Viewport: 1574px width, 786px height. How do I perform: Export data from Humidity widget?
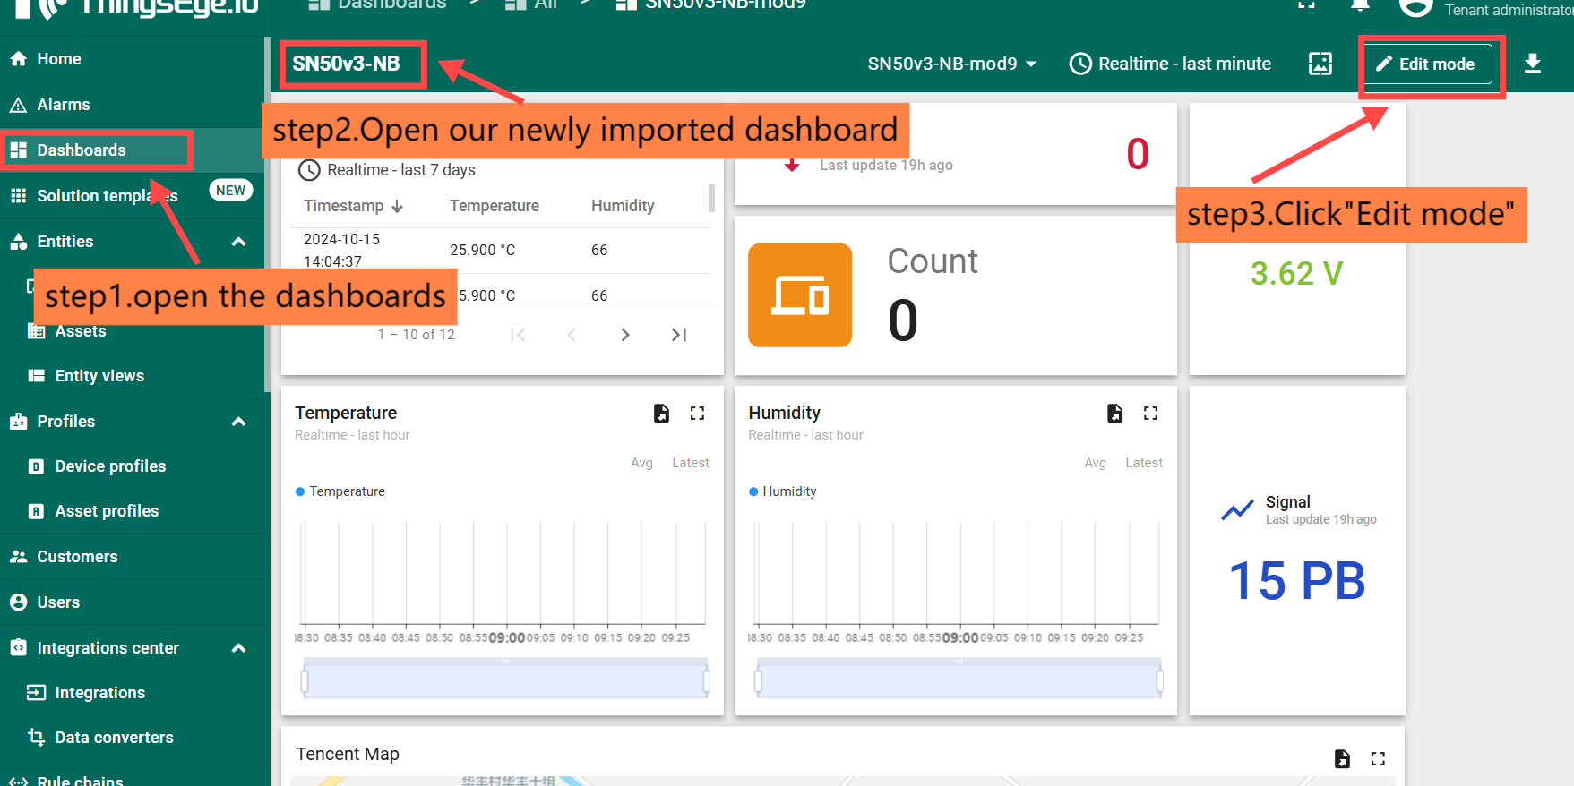click(x=1114, y=413)
